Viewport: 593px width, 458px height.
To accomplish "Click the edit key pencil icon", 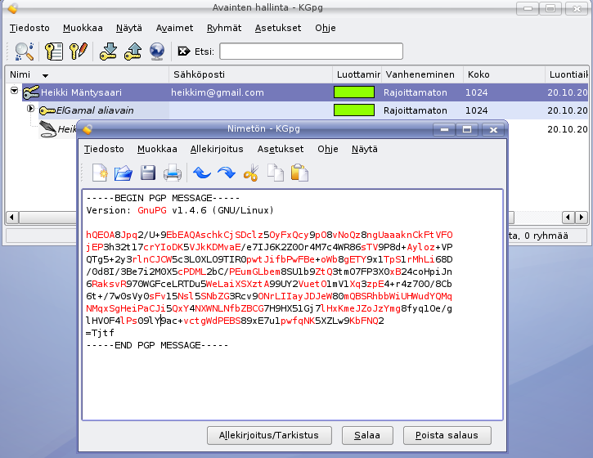I will pyautogui.click(x=79, y=52).
